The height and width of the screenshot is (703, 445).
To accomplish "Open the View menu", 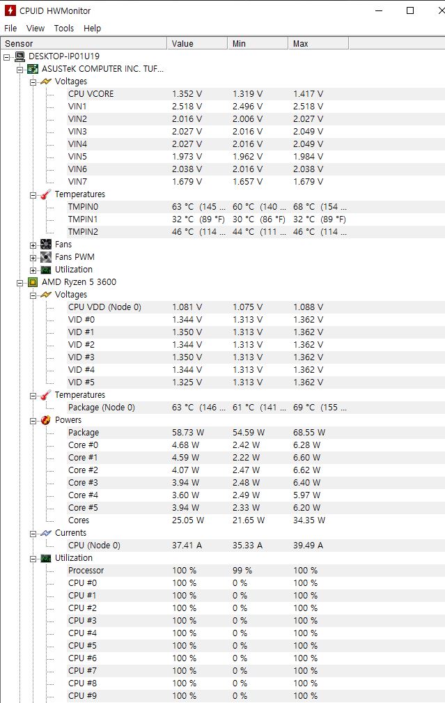I will (36, 29).
